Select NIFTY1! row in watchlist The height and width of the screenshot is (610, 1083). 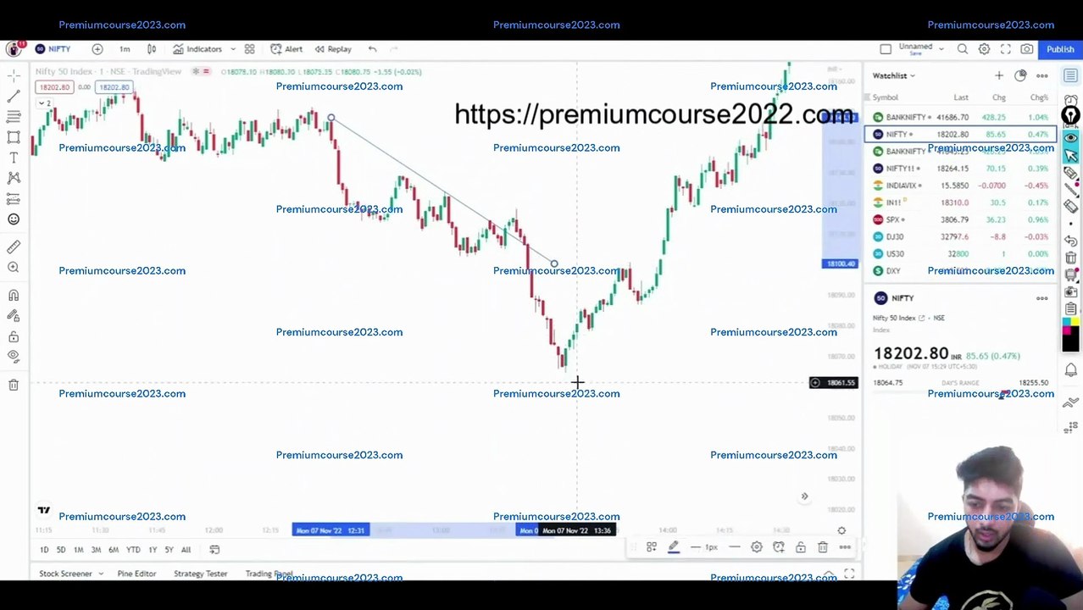pyautogui.click(x=961, y=169)
